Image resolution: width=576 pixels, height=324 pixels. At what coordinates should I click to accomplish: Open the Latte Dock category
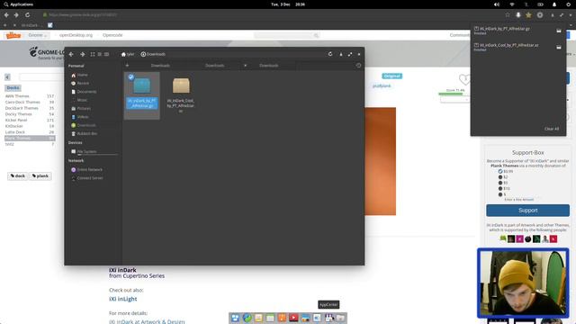[x=15, y=132]
